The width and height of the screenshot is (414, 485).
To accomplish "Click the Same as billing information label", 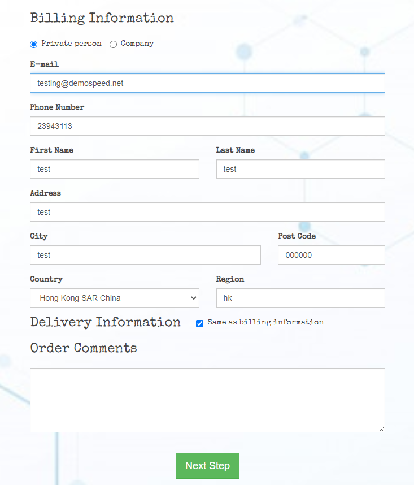I will tap(265, 322).
